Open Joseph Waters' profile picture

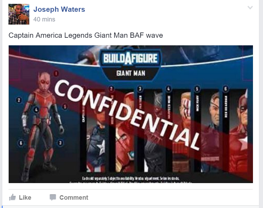[19, 14]
